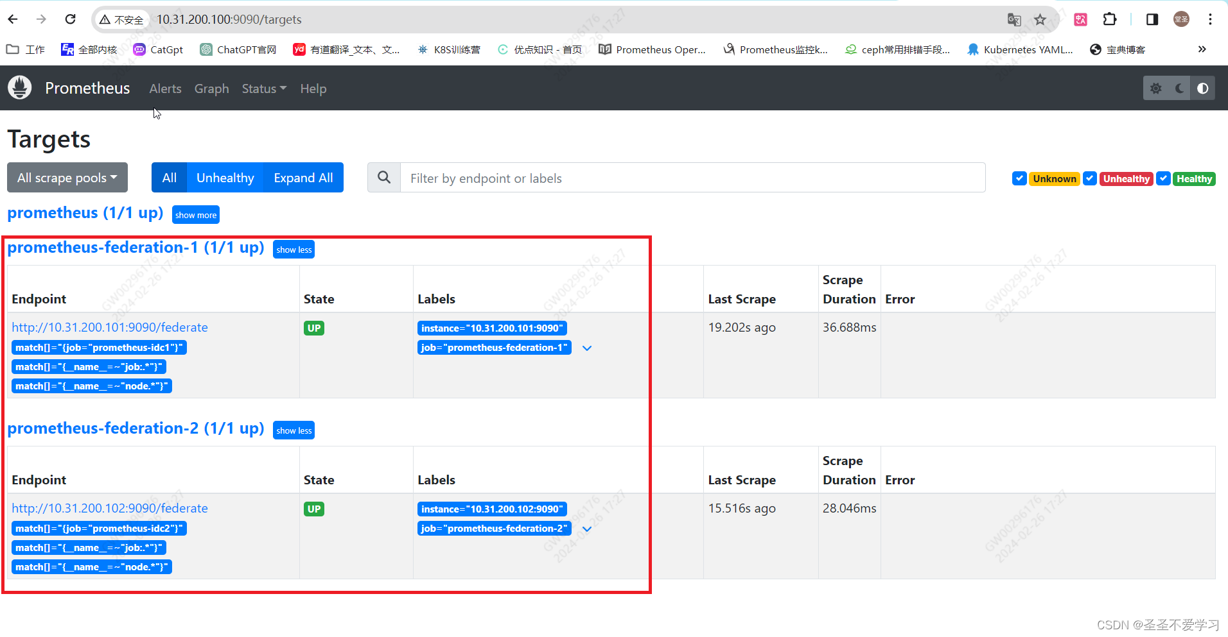The height and width of the screenshot is (637, 1228).
Task: Click show less for prometheus-federation-1
Action: point(294,250)
